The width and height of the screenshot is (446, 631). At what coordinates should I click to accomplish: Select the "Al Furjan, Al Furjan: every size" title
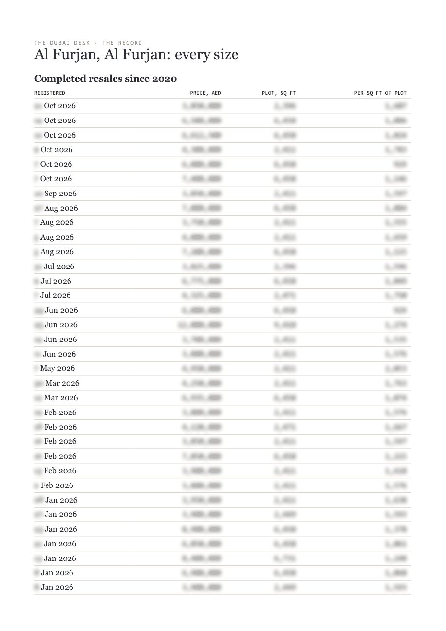click(136, 55)
